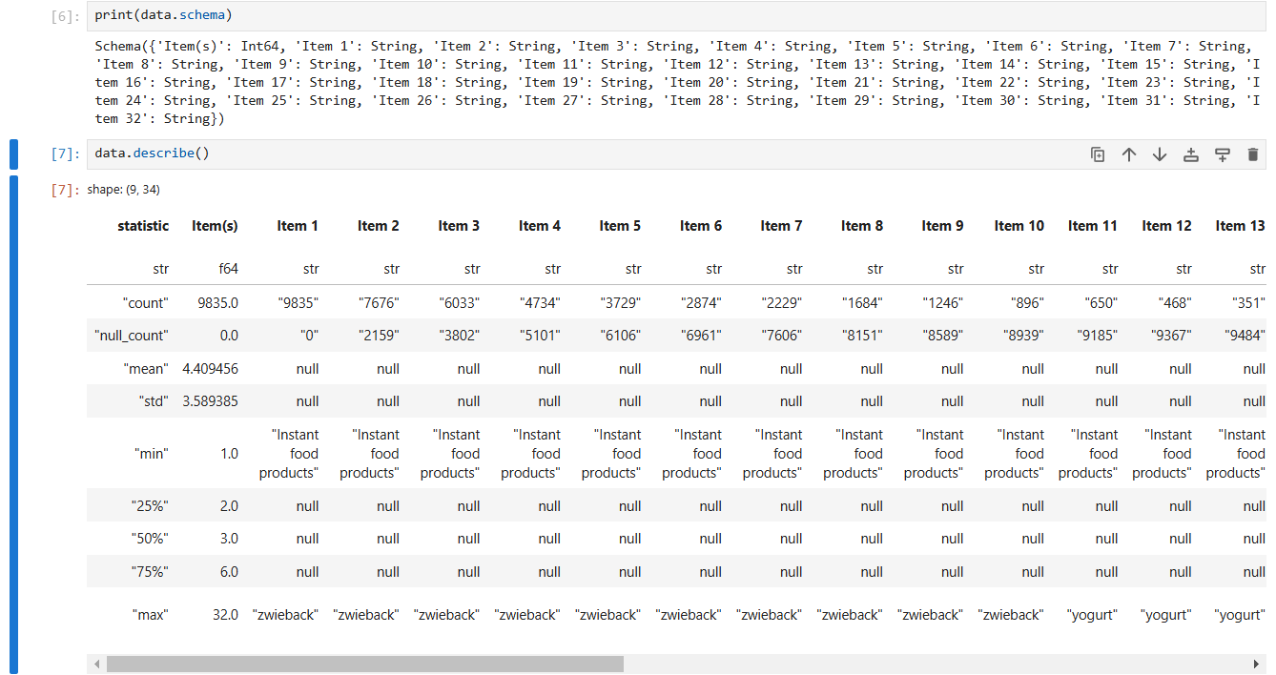
Task: Collapse the data.describe() input cell via blue bar
Action: tap(13, 154)
